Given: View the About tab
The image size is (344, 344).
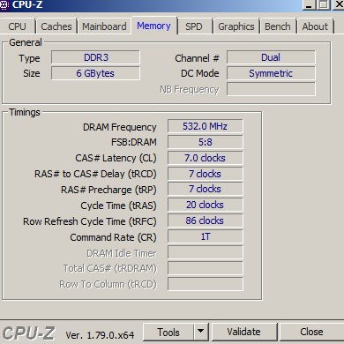Looking at the screenshot, I should [x=315, y=26].
